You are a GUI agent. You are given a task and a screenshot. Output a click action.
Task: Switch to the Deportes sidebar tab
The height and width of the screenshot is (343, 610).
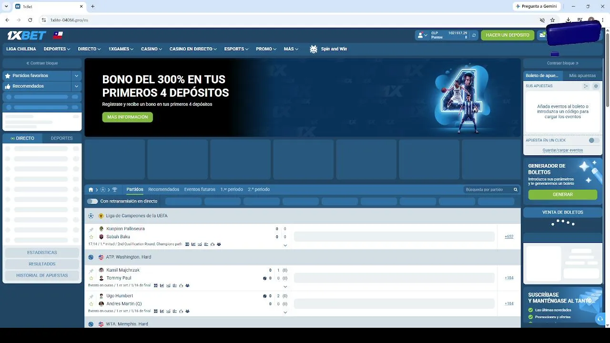click(x=62, y=138)
